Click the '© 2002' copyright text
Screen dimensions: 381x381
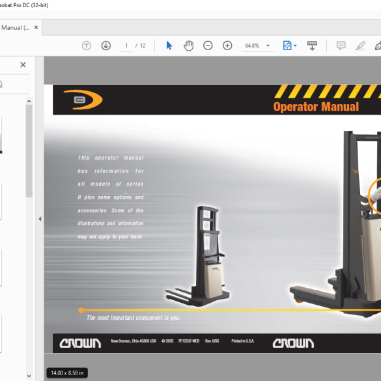tap(167, 341)
